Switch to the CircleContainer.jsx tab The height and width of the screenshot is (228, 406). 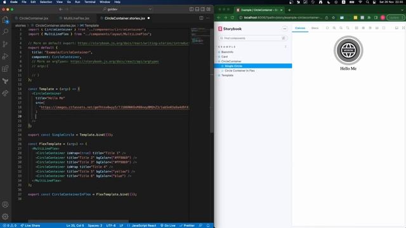tap(34, 18)
